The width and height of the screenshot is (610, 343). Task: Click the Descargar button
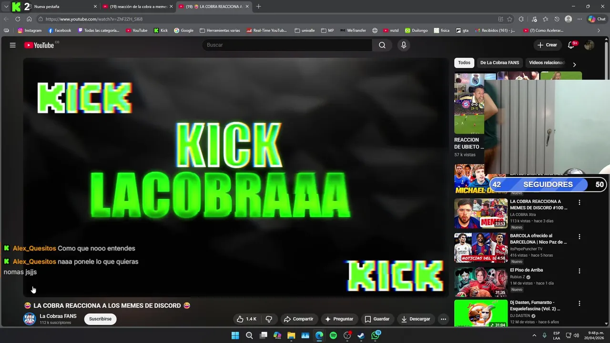416,319
